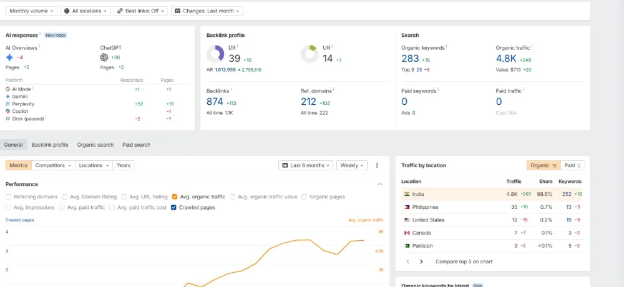Uncheck the Avg. organic traffic checkbox
The height and width of the screenshot is (287, 624).
click(x=175, y=197)
